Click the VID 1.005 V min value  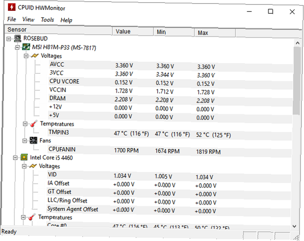tap(163, 176)
